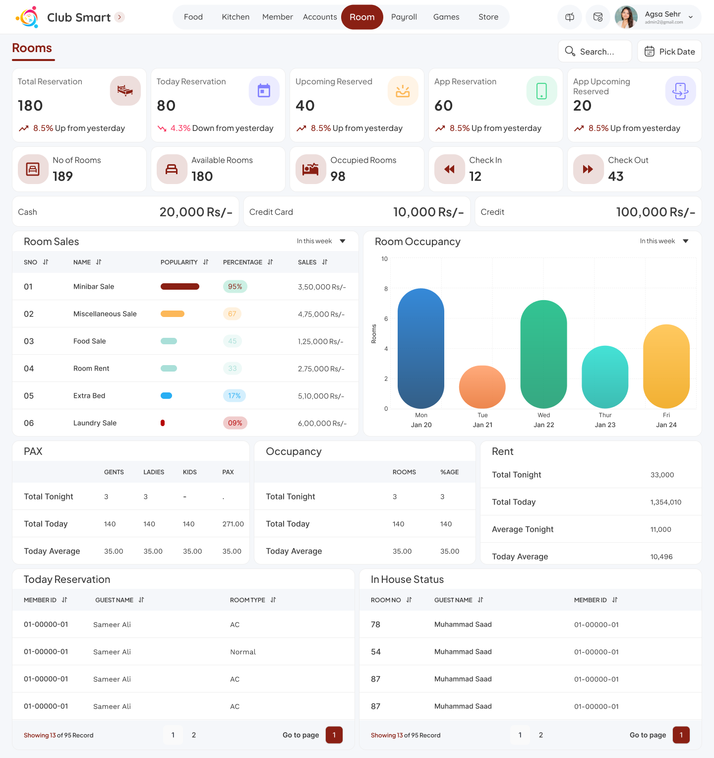This screenshot has height=758, width=714.
Task: Click the Today Reservation calendar icon
Action: point(264,91)
